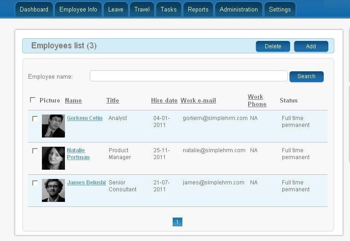Click the Employees list (3) heading

point(64,46)
